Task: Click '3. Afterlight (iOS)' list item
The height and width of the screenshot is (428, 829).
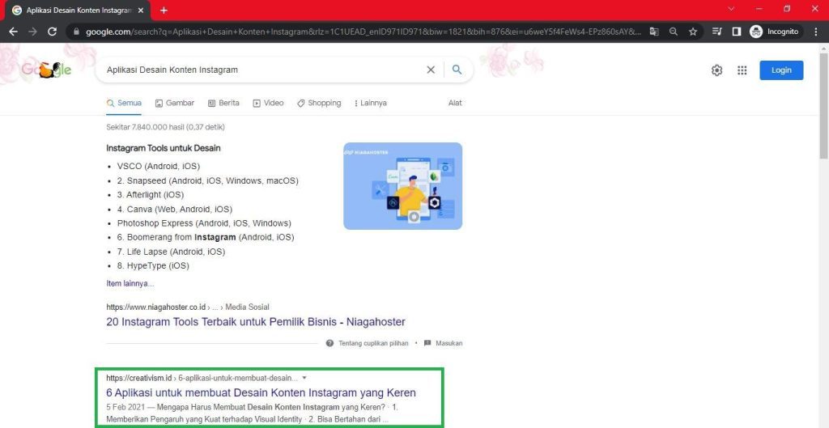Action: 151,195
